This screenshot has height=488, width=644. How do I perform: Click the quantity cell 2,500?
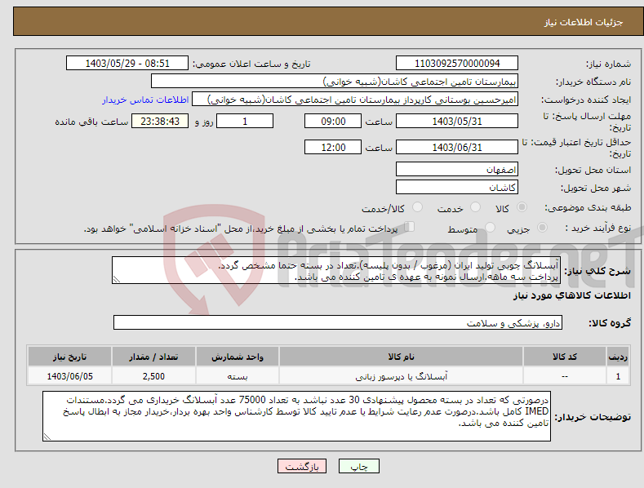tap(153, 376)
